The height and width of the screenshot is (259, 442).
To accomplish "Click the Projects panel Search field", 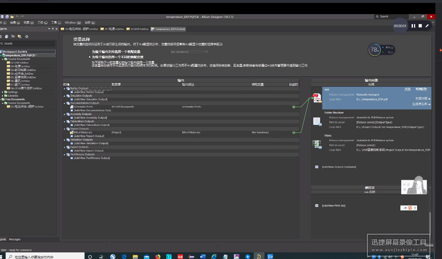I will [27, 43].
